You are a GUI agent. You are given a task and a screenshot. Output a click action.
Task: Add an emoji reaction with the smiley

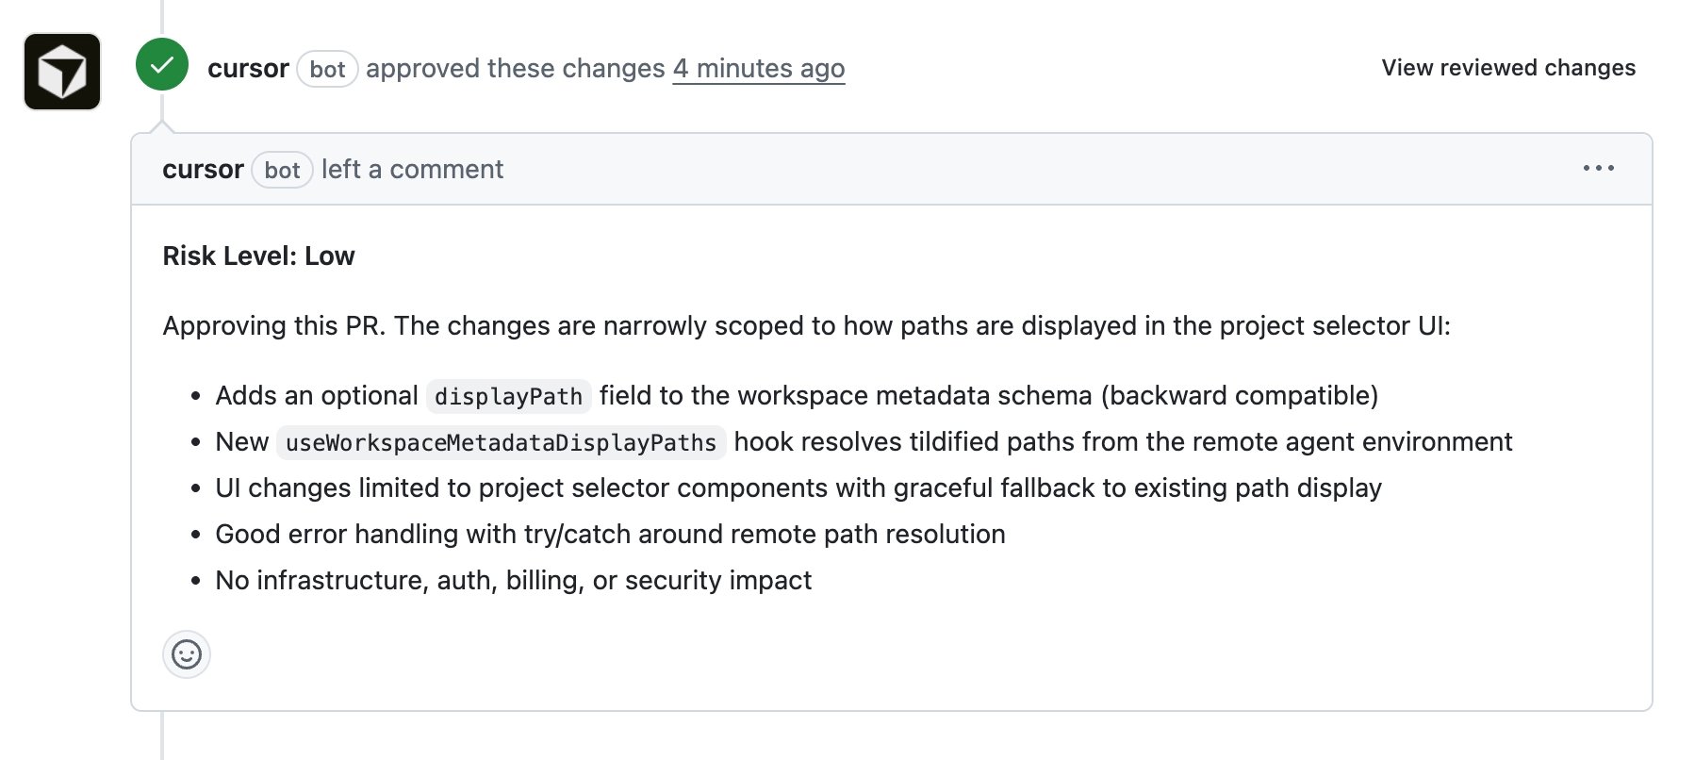click(x=187, y=654)
